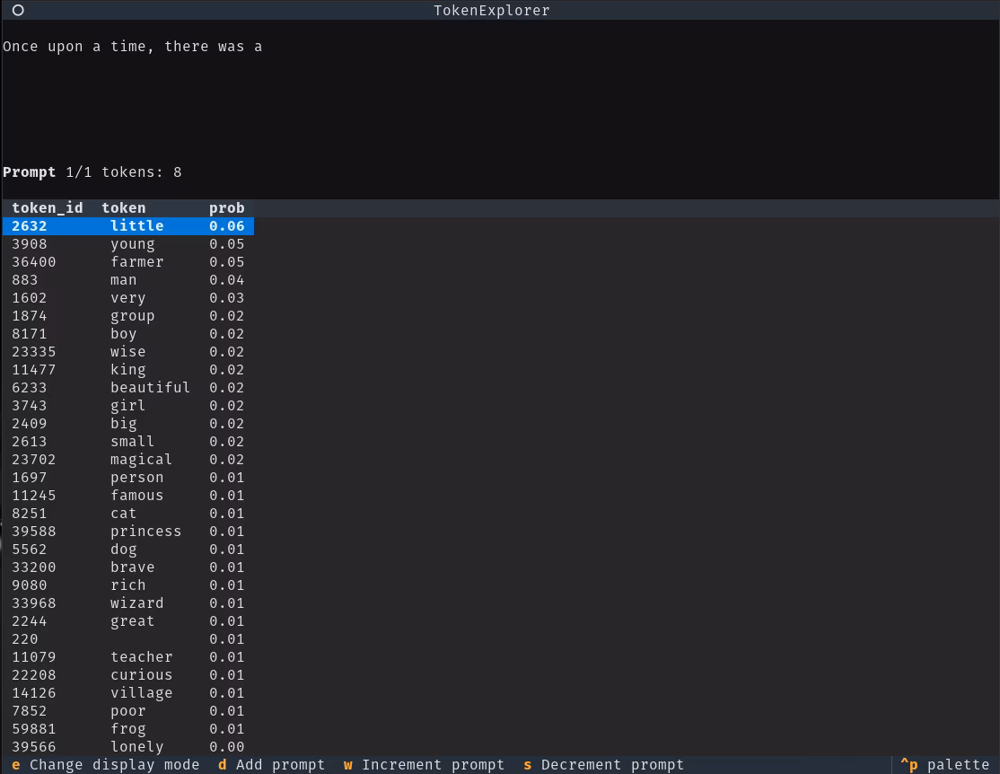Select the 'small' token row
The image size is (1000, 774).
pyautogui.click(x=128, y=441)
